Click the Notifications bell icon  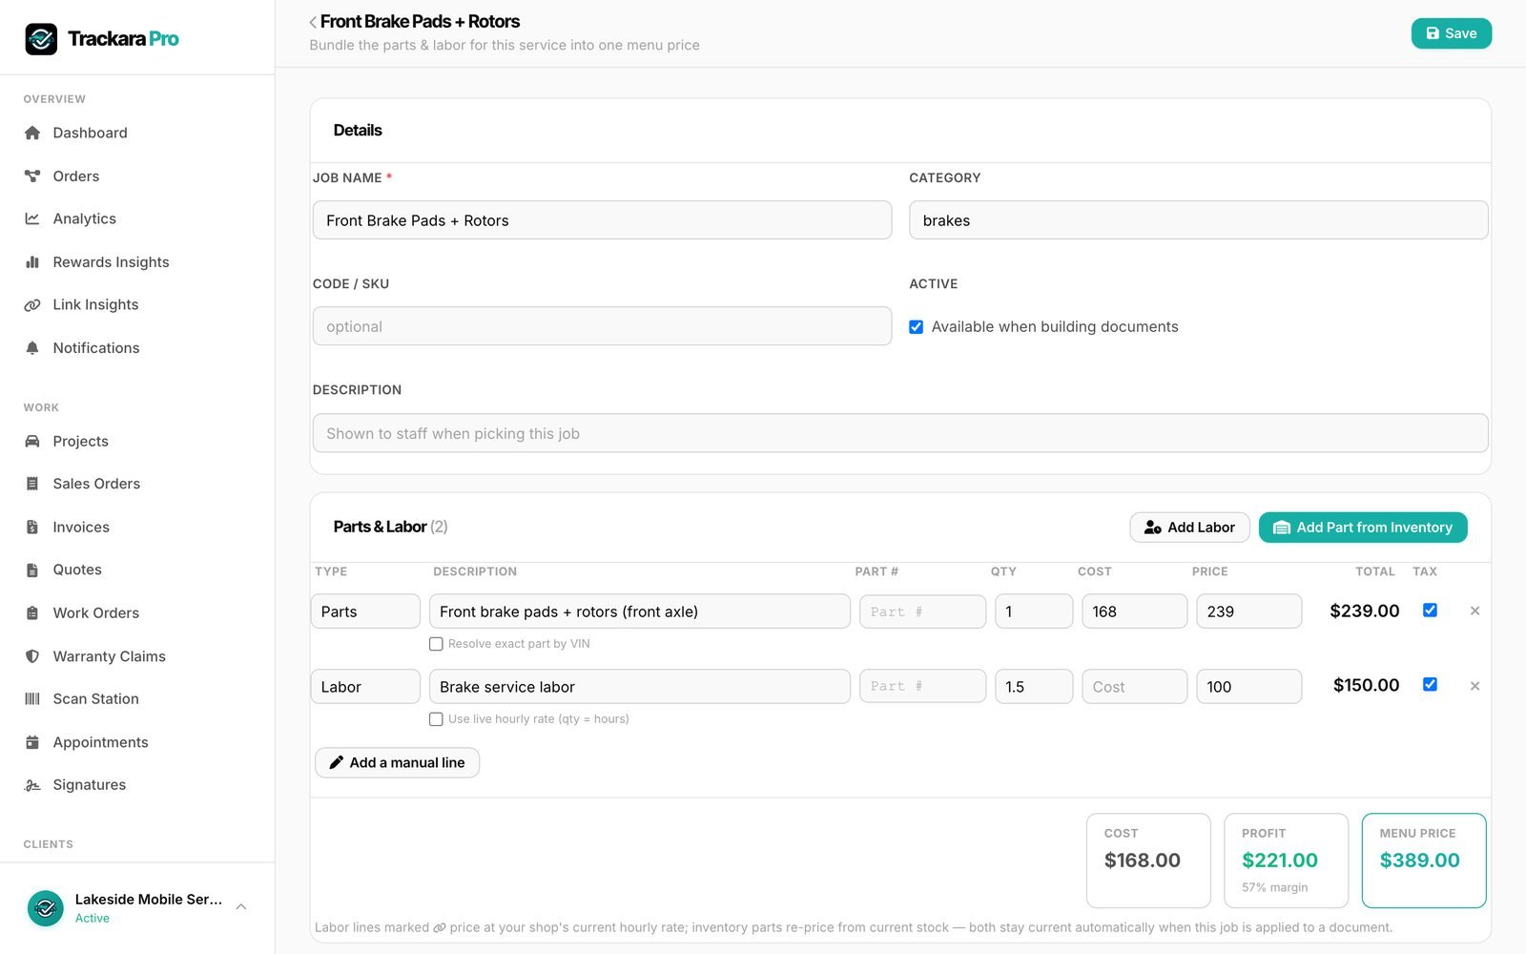pyautogui.click(x=32, y=347)
